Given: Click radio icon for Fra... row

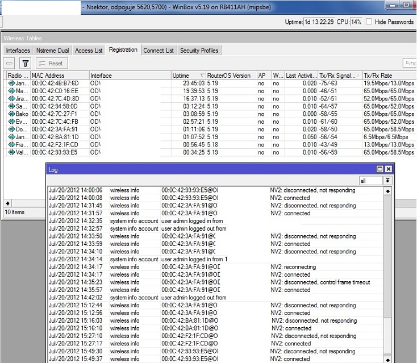Looking at the screenshot, I should pos(11,145).
